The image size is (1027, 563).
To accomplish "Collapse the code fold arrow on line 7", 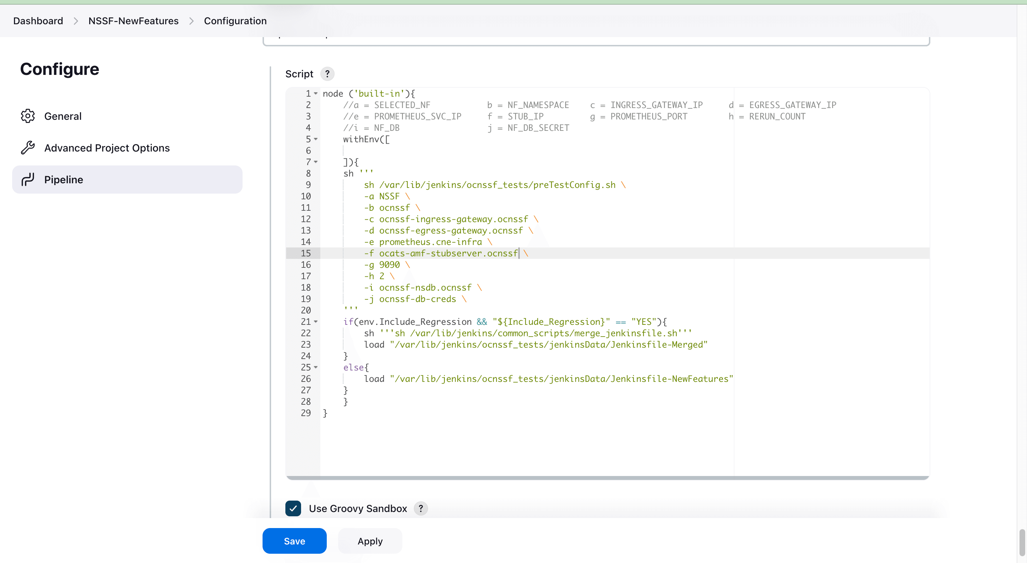I will (x=315, y=162).
